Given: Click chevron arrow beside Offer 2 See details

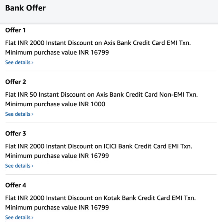Looking at the screenshot, I should point(32,114).
